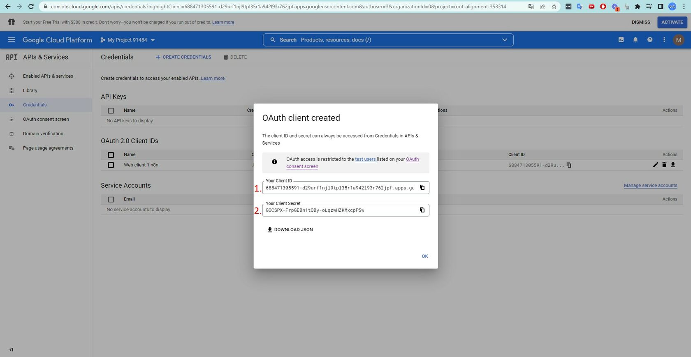The image size is (691, 357).
Task: Bookmark this page with the star icon
Action: (554, 7)
